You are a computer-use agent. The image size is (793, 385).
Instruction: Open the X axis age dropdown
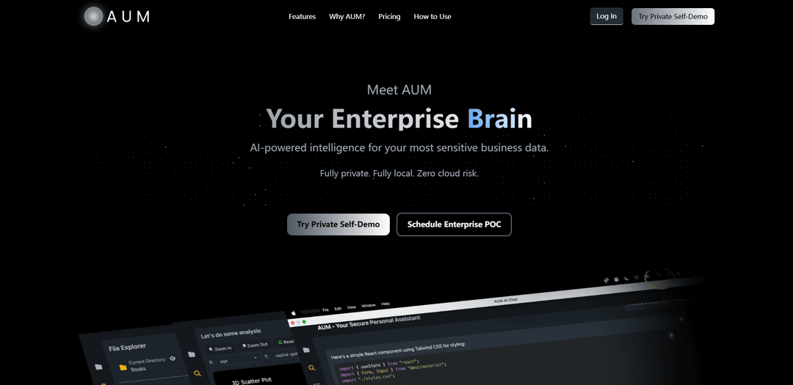point(238,360)
